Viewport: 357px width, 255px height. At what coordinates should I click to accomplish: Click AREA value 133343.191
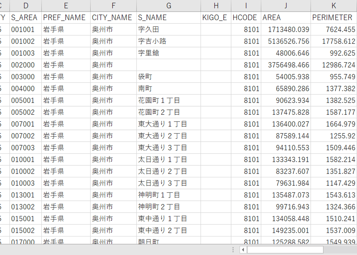(286, 160)
